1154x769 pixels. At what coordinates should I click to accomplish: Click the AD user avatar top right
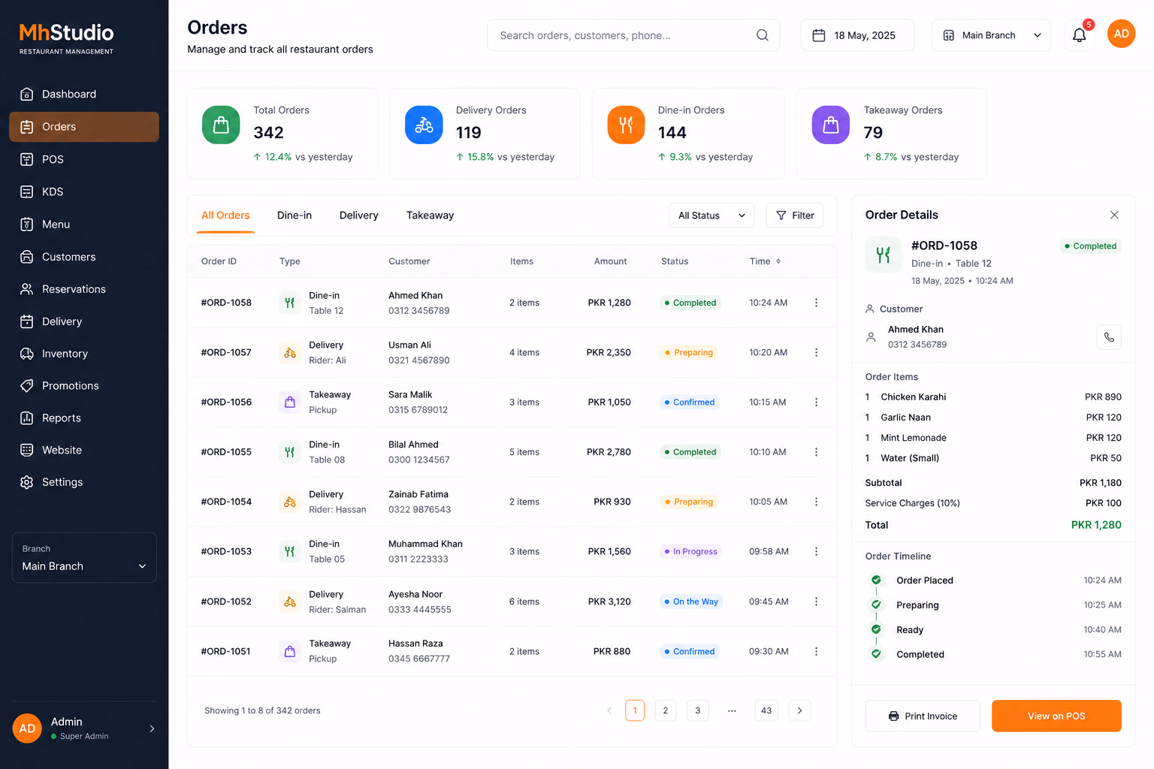coord(1121,34)
